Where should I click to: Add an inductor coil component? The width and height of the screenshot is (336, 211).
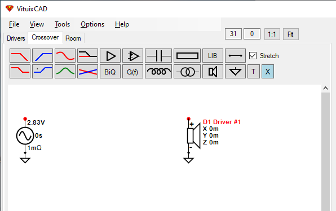click(x=158, y=72)
